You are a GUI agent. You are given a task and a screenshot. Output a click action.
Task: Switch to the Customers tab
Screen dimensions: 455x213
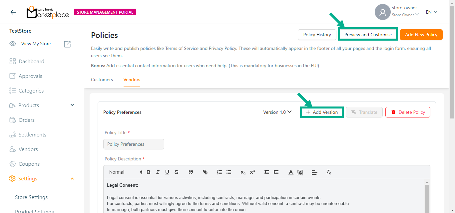[x=102, y=80]
